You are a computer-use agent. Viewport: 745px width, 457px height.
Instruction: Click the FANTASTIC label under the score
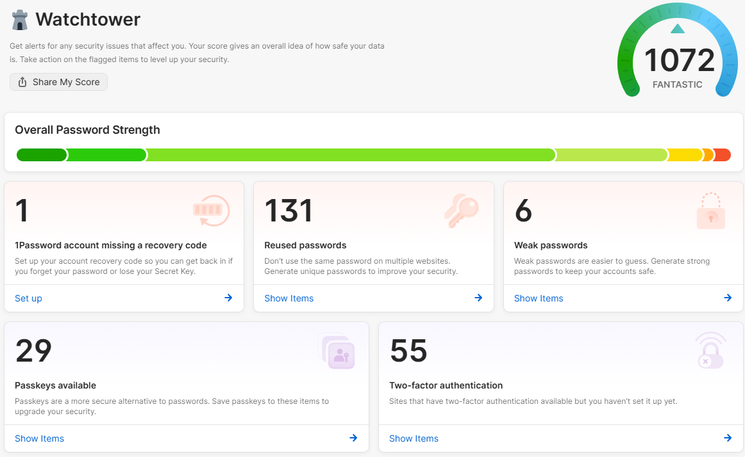(x=678, y=84)
